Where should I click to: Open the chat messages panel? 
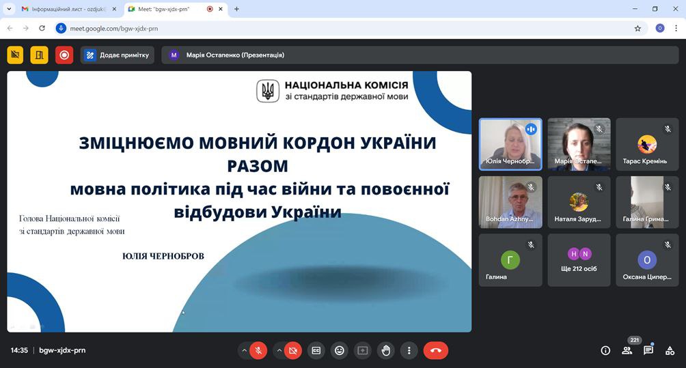(648, 350)
